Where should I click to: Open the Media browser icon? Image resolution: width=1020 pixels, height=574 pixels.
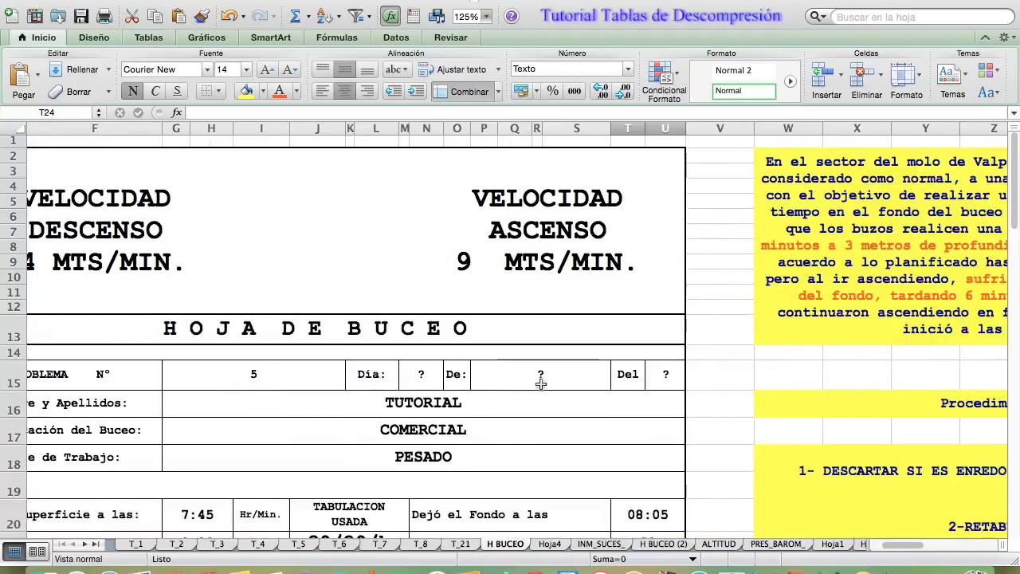(x=436, y=16)
